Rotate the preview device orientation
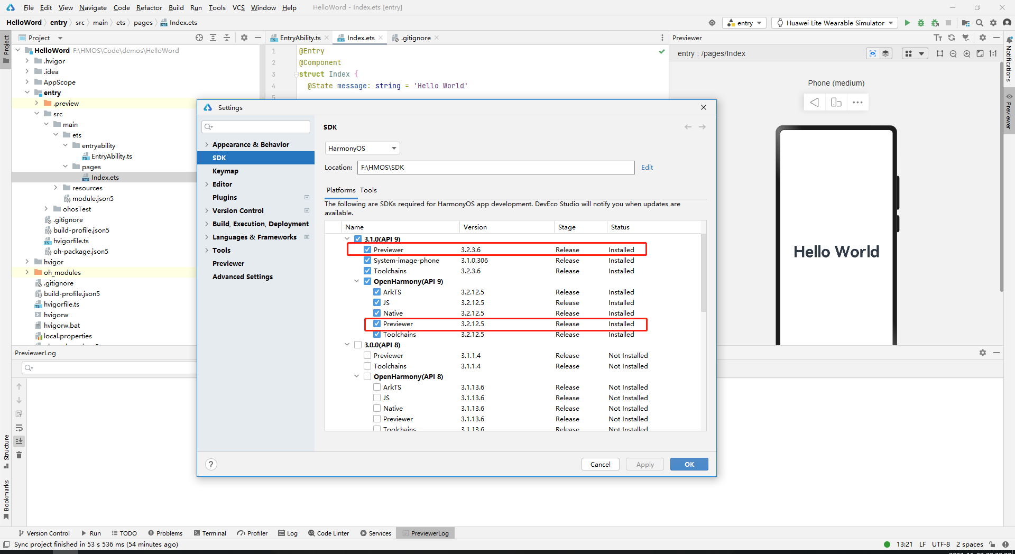This screenshot has height=554, width=1015. [836, 102]
